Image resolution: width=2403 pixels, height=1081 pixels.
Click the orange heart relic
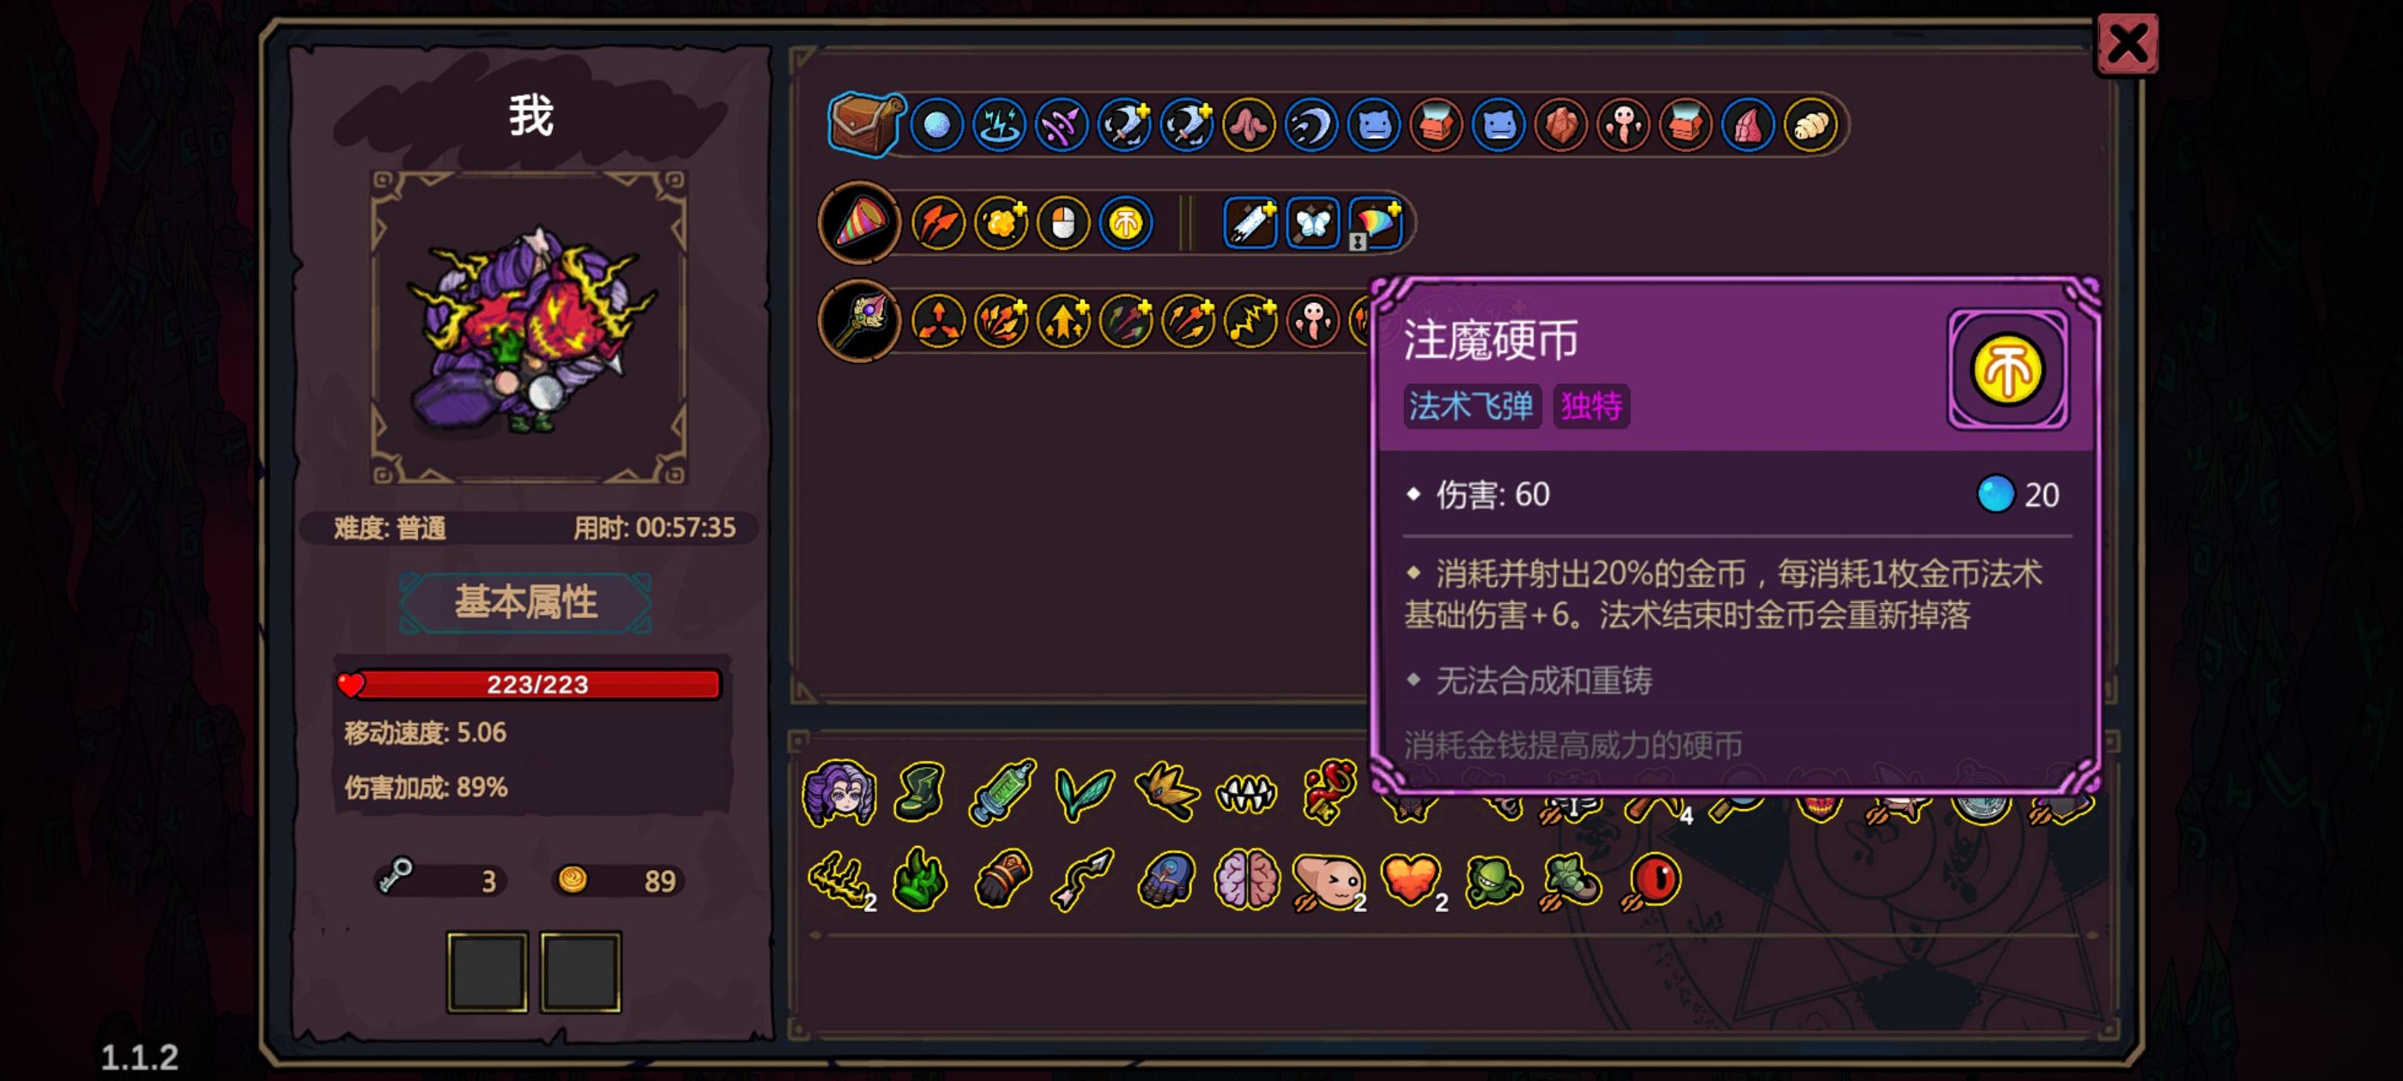(x=1410, y=879)
